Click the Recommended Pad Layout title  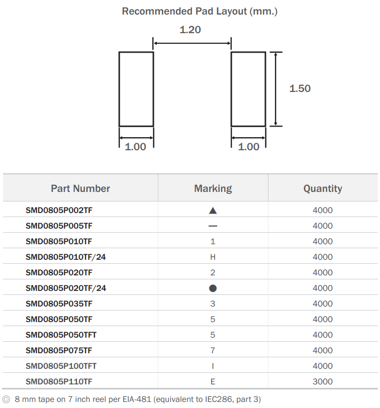click(200, 11)
